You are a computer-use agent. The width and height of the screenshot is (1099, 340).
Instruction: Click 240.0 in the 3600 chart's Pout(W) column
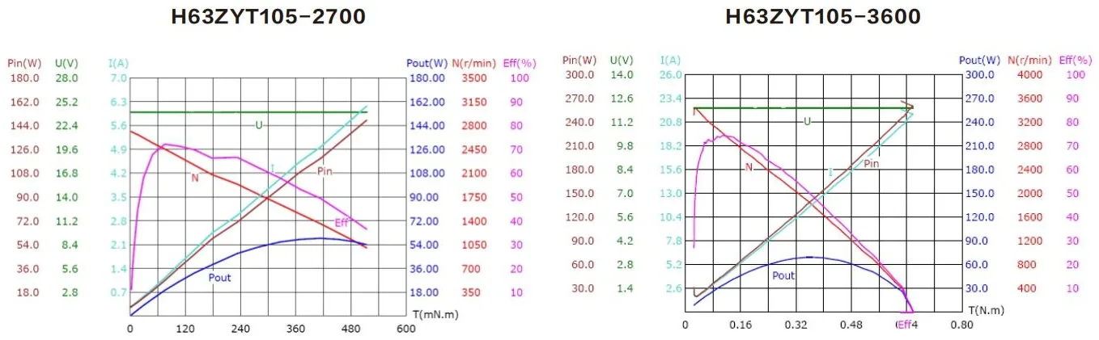978,123
